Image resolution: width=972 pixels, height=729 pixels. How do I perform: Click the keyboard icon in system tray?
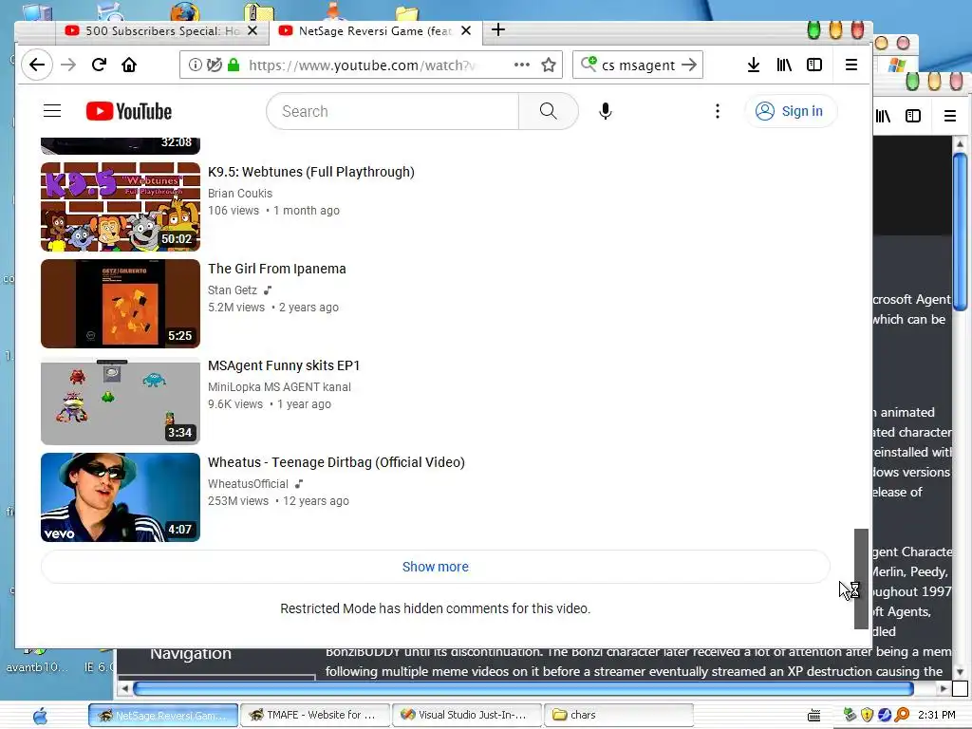813,716
